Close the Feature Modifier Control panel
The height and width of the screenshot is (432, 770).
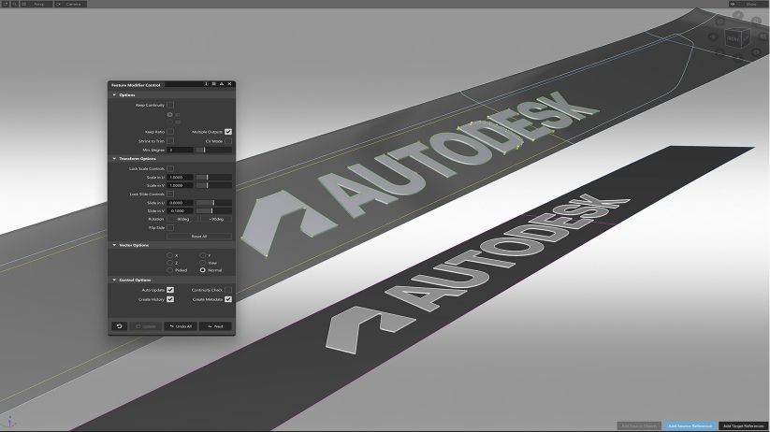[x=229, y=84]
